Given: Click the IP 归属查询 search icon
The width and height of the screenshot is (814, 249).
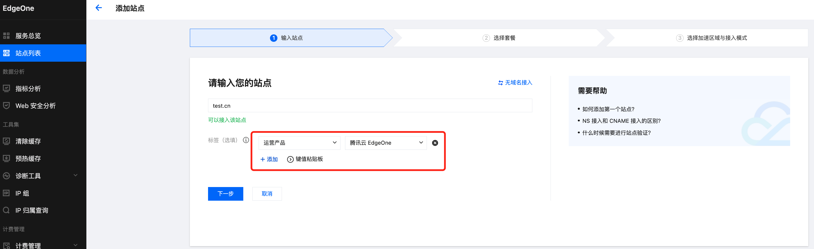Looking at the screenshot, I should 6,210.
